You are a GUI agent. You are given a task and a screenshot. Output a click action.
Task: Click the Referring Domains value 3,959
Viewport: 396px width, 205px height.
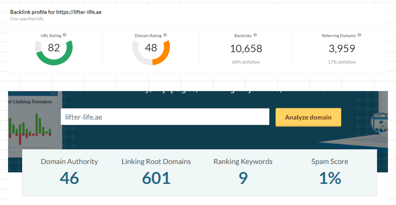342,48
